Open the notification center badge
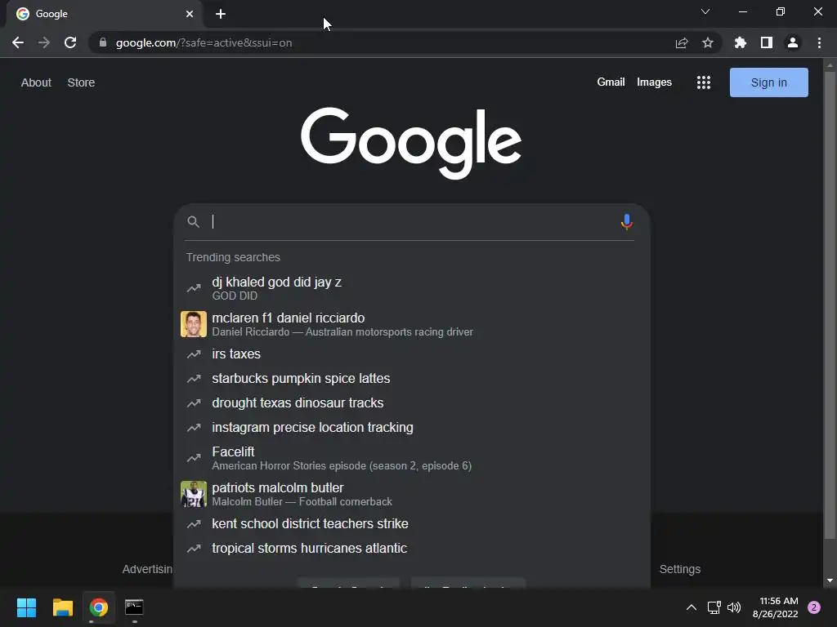This screenshot has width=837, height=627. 814,607
